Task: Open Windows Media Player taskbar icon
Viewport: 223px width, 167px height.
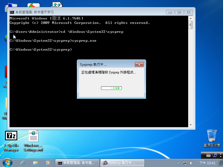Action: pos(48,163)
